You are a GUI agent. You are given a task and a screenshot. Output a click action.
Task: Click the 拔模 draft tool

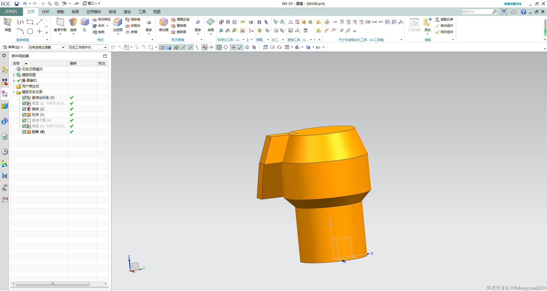pyautogui.click(x=131, y=32)
